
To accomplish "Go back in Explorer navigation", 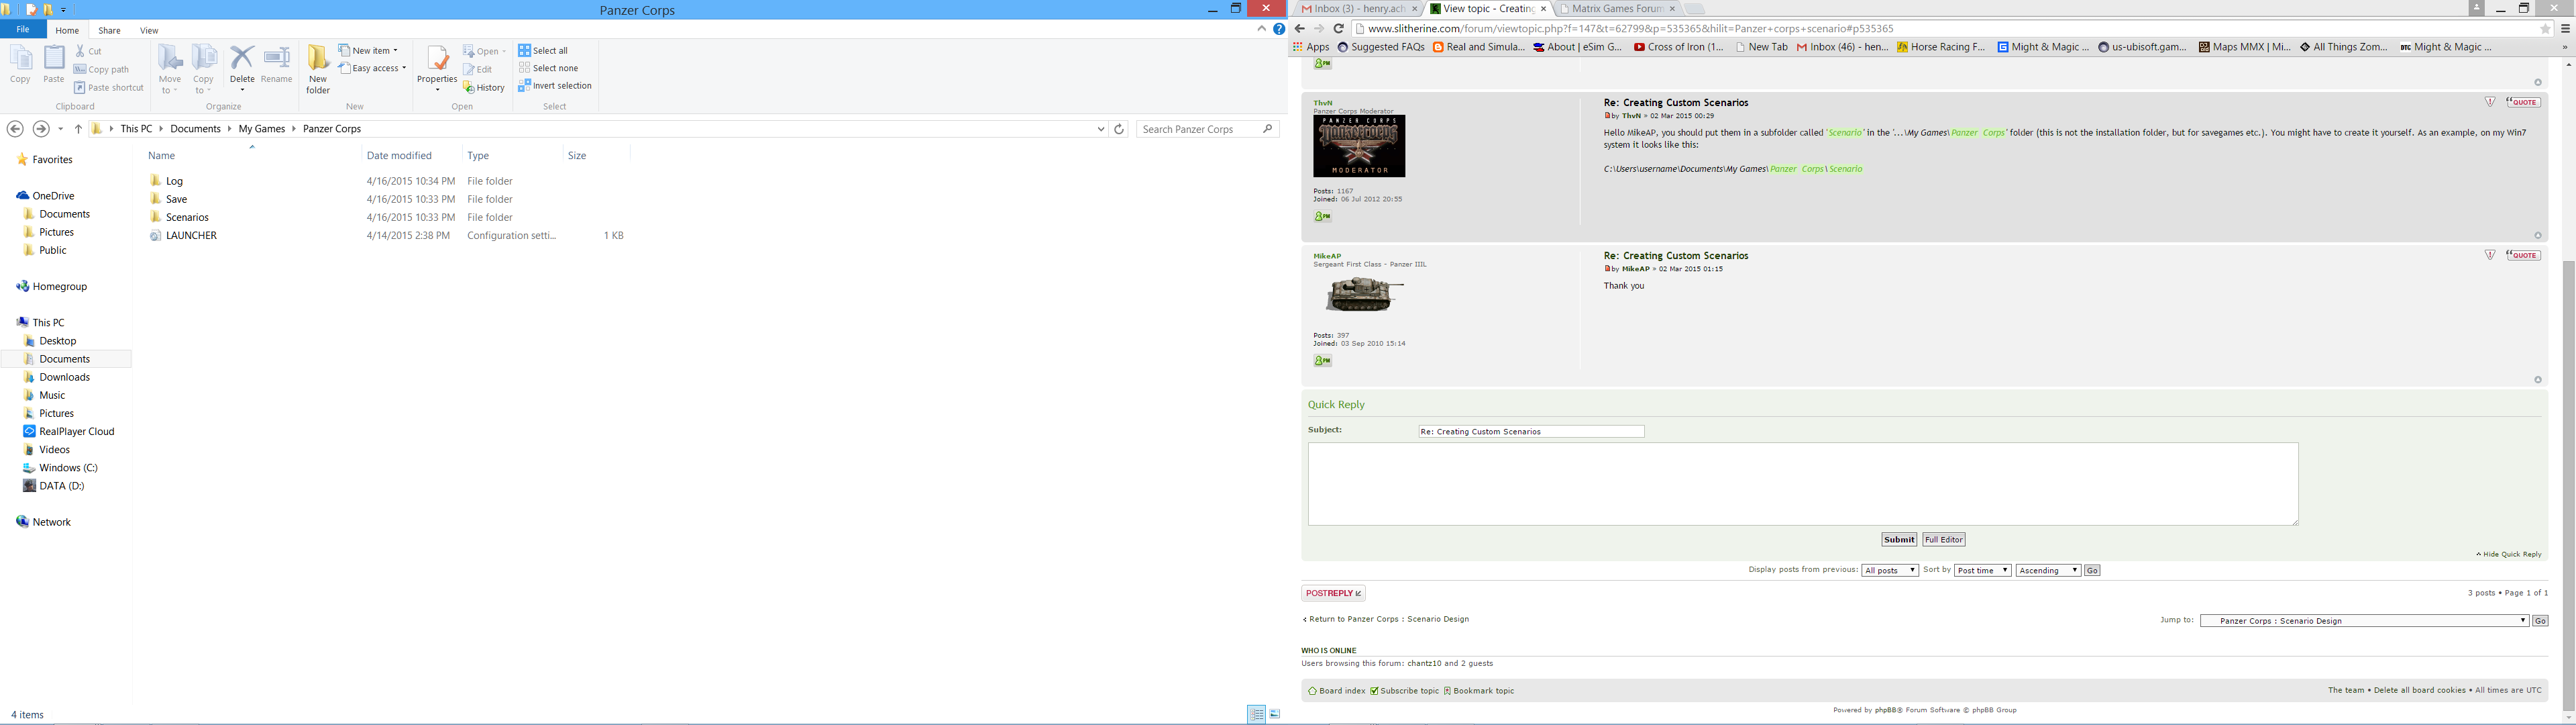I will [x=15, y=129].
